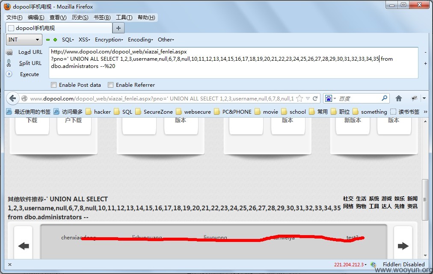Click the search magnifier icon

point(384,98)
